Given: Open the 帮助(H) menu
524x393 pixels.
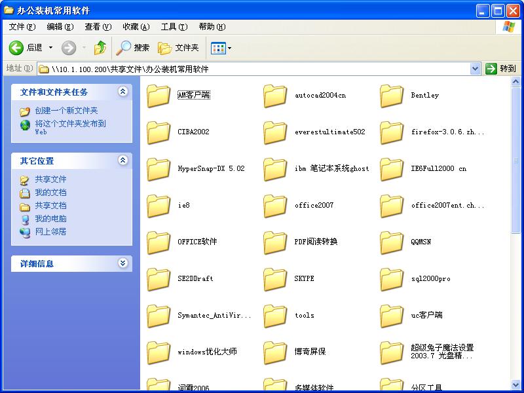Looking at the screenshot, I should 212,27.
